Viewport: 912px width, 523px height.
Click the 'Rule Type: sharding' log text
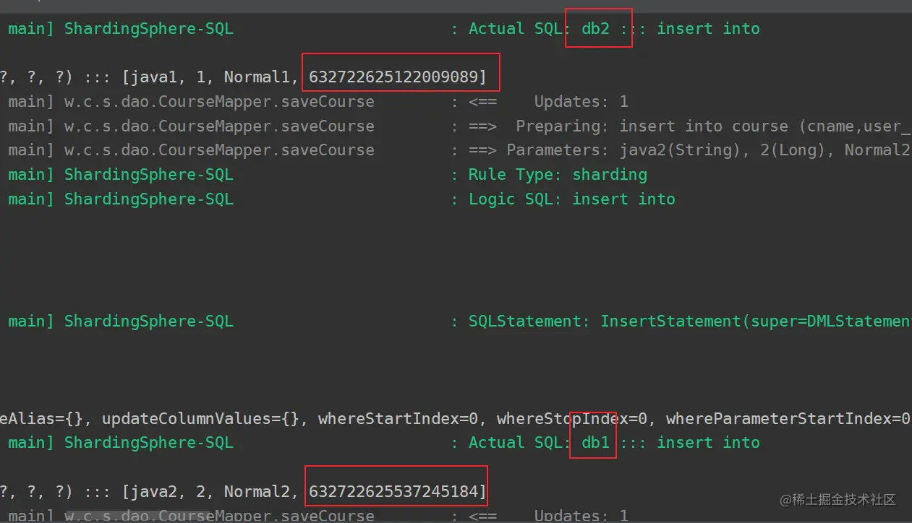click(558, 175)
